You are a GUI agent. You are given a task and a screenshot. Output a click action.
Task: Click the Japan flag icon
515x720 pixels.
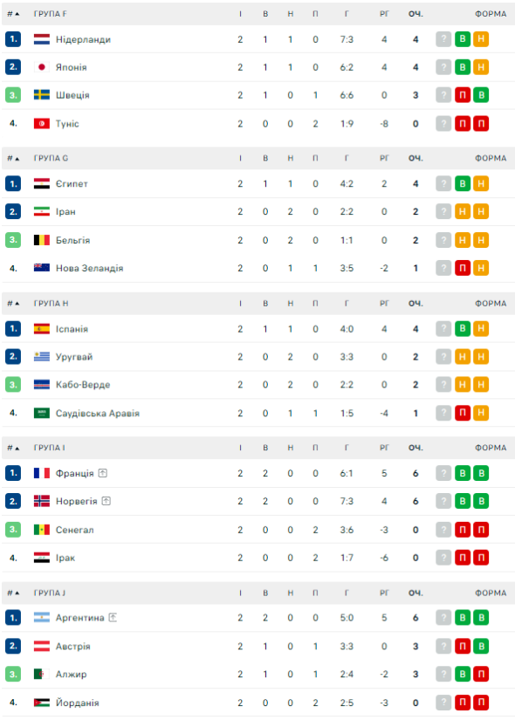click(x=41, y=67)
